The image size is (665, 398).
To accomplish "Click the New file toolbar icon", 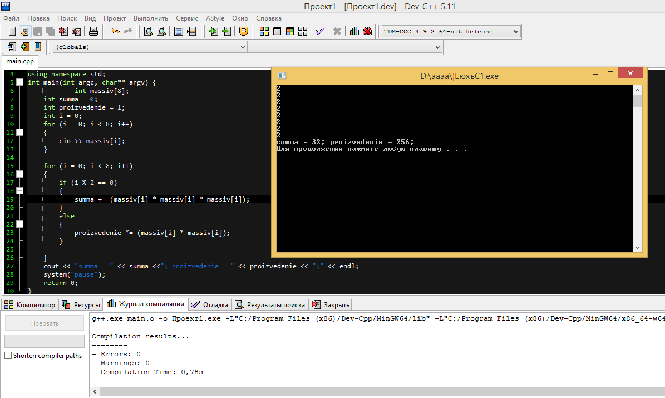I will pos(12,31).
